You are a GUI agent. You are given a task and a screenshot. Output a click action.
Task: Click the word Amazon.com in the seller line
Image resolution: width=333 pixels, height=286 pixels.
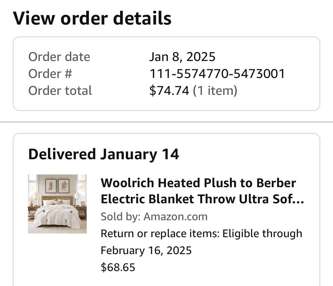[x=175, y=217]
